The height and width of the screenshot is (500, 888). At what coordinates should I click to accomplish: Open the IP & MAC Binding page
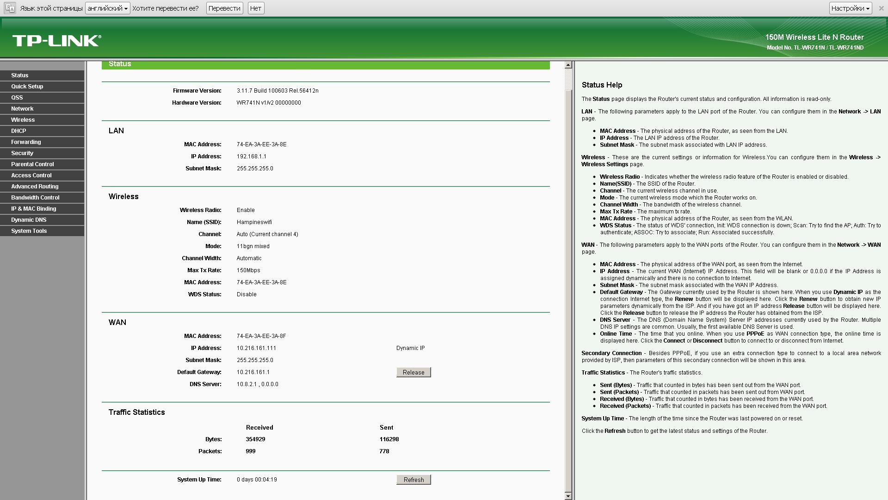(x=33, y=209)
